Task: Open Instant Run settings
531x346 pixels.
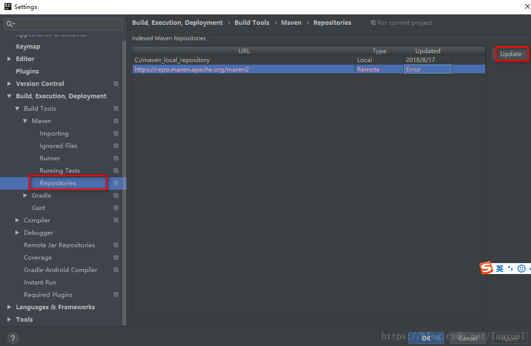Action: (40, 282)
